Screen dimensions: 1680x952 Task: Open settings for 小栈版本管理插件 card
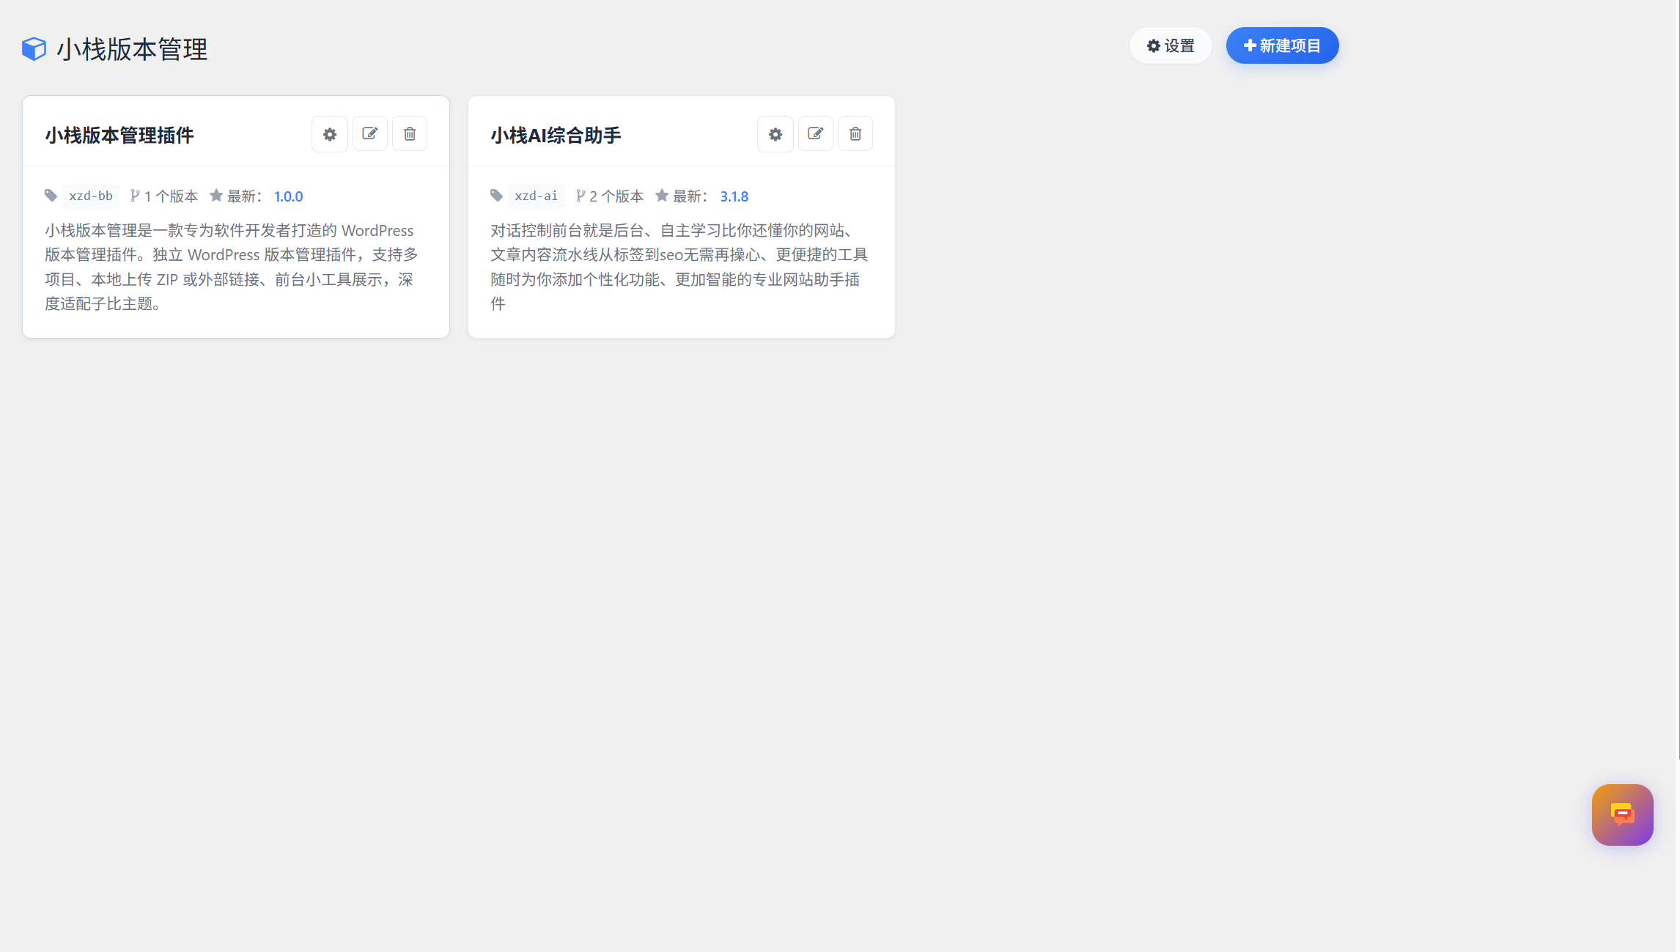point(330,134)
